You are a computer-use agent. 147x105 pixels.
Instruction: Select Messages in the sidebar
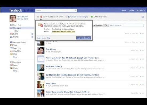coord(17,28)
